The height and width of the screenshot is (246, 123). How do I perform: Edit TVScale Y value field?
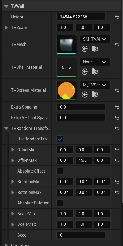tap(83, 28)
